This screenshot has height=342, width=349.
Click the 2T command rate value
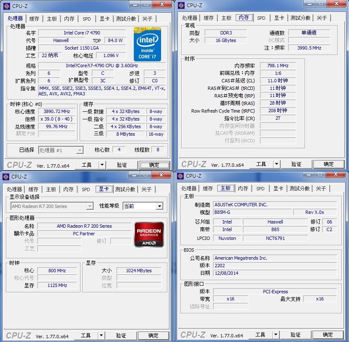click(278, 118)
